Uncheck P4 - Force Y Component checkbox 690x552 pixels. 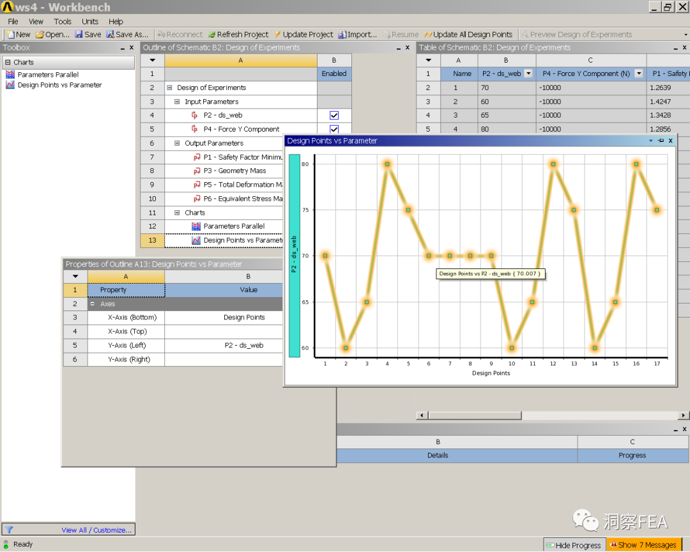coord(334,129)
